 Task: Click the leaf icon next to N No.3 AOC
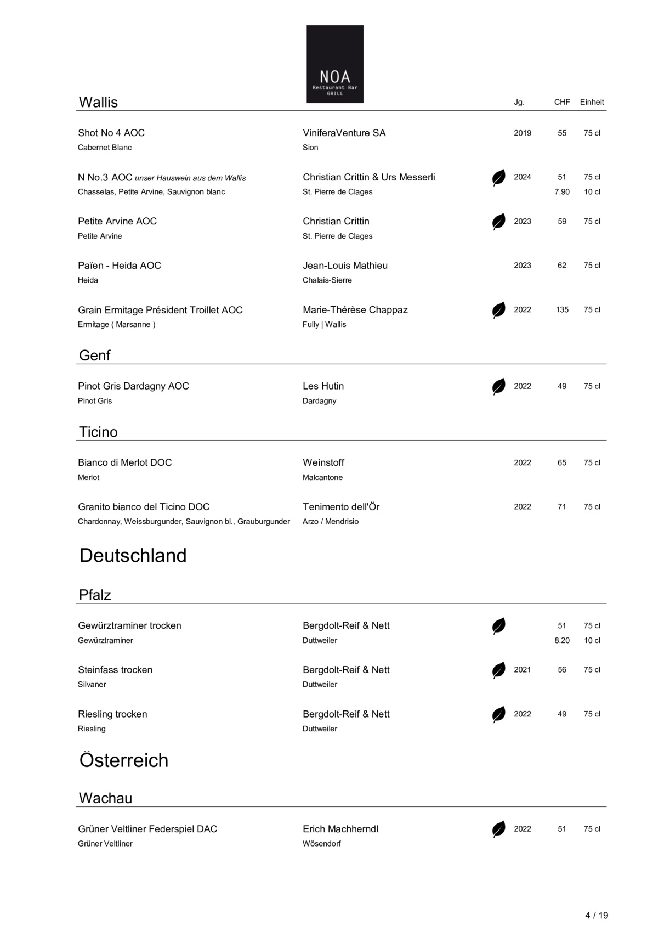(498, 178)
